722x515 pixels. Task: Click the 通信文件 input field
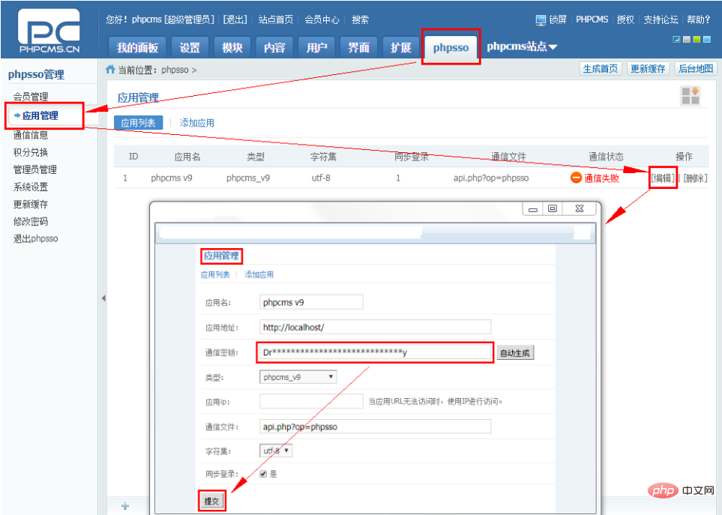click(x=376, y=427)
